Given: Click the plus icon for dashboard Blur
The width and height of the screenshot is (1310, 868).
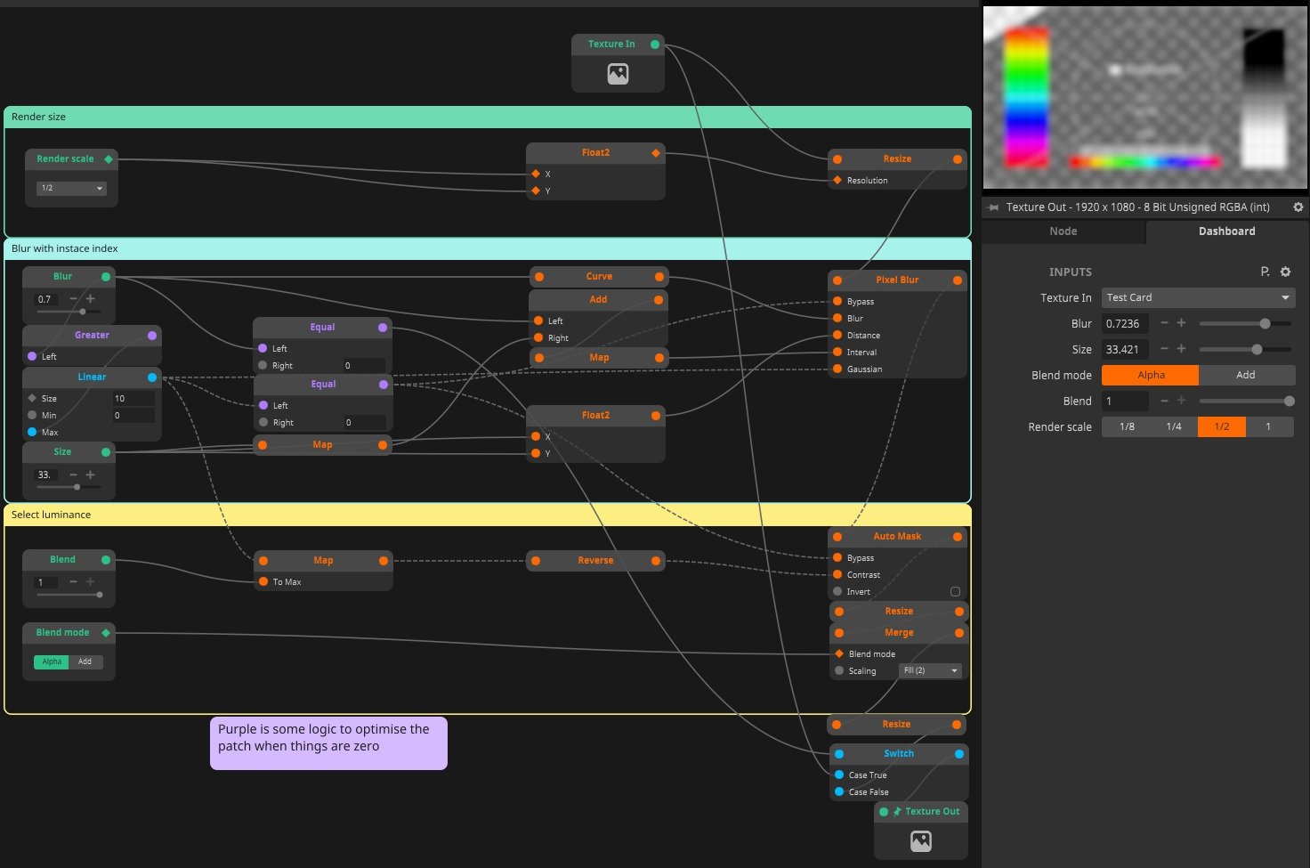Looking at the screenshot, I should coord(1181,323).
